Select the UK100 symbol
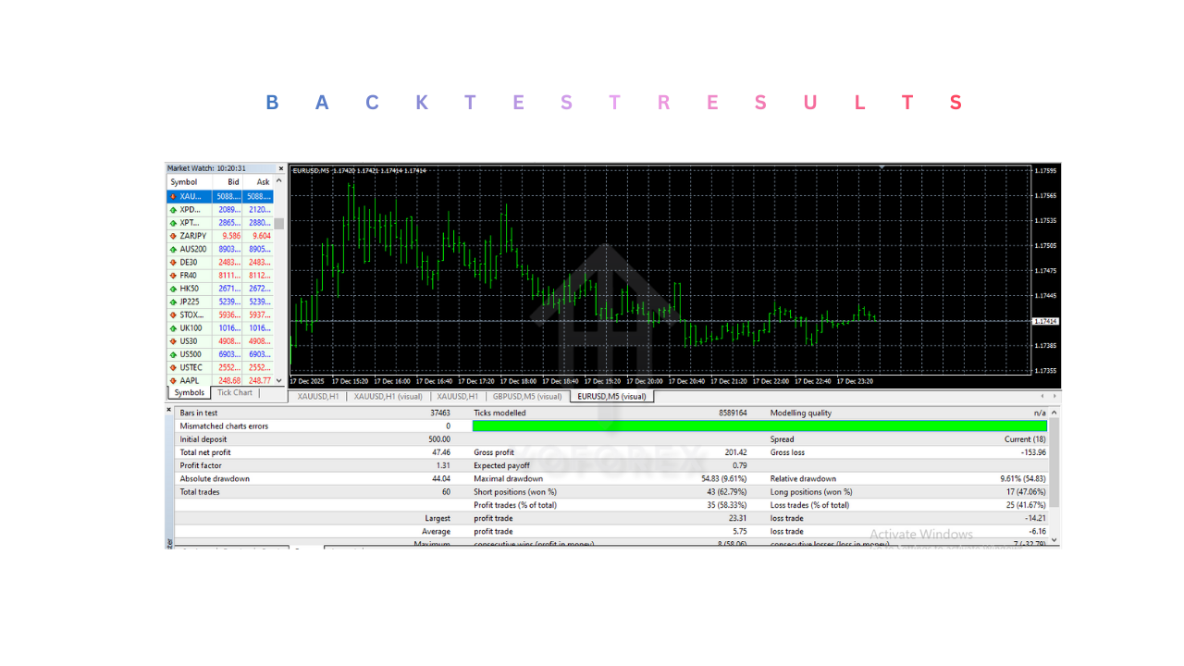The image size is (1184, 666). [x=191, y=327]
